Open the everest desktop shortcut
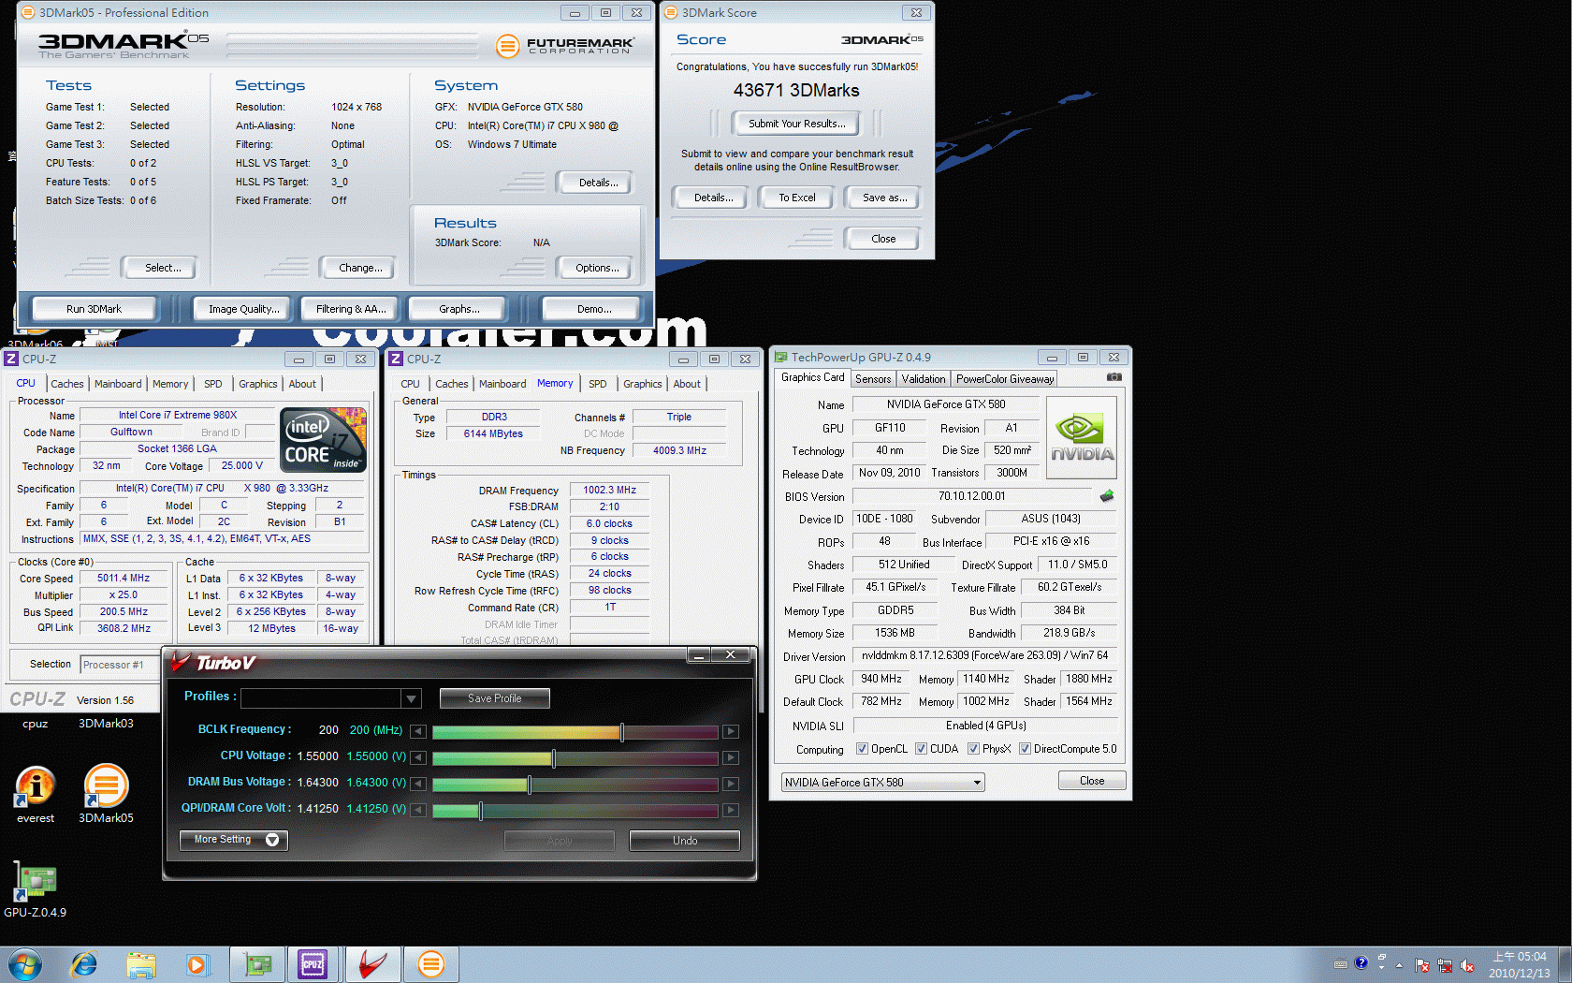 (36, 787)
